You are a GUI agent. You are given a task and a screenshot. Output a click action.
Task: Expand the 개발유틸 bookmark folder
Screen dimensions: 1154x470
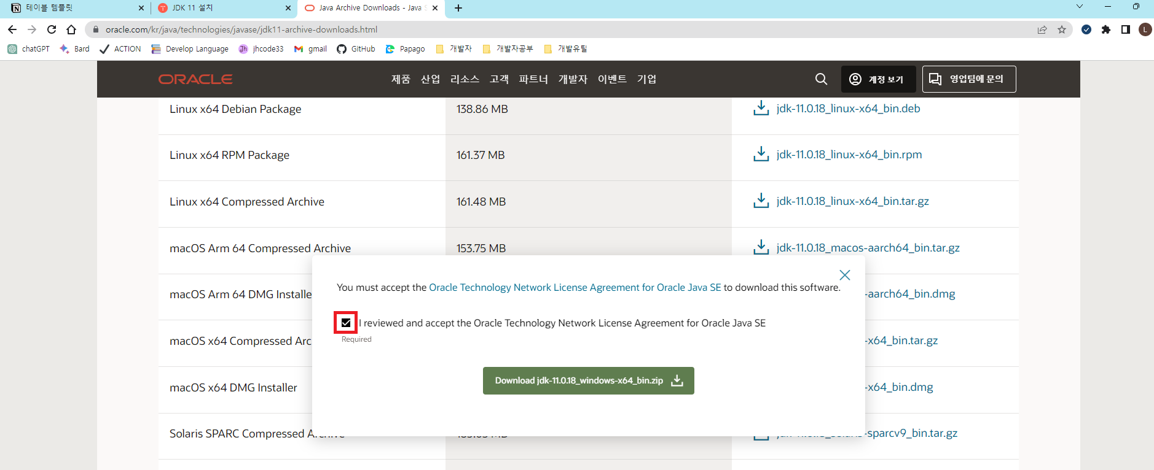(x=565, y=49)
